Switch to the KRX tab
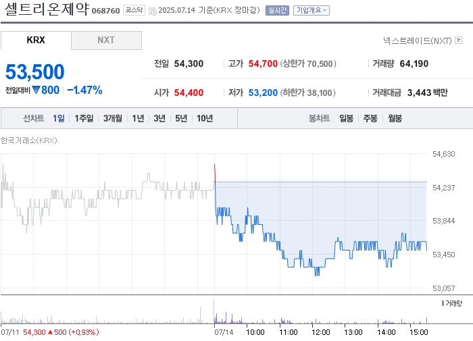 (x=36, y=40)
